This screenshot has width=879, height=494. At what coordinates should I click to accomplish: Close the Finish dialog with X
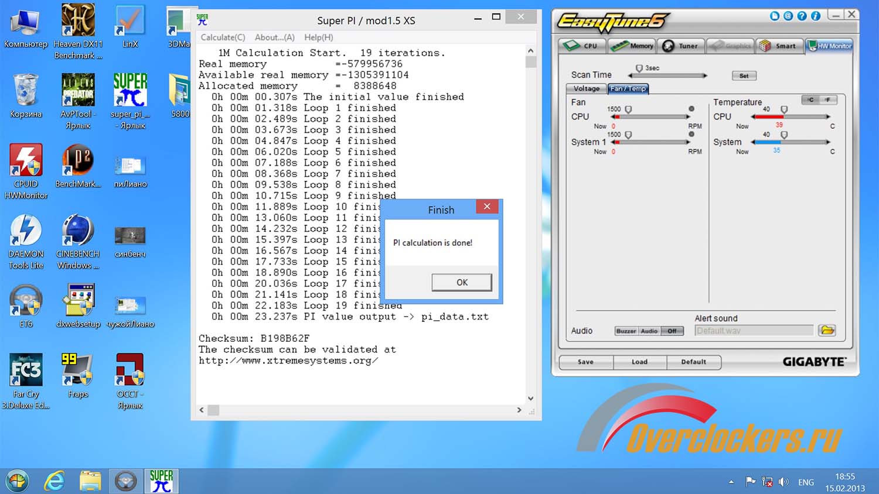[x=487, y=207]
